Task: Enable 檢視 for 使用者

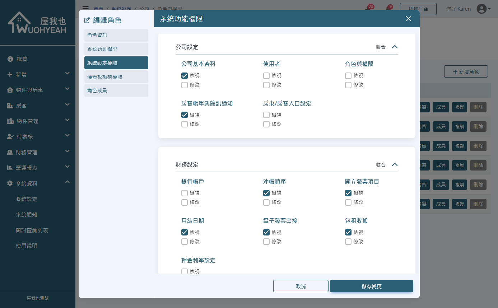Action: coord(266,75)
